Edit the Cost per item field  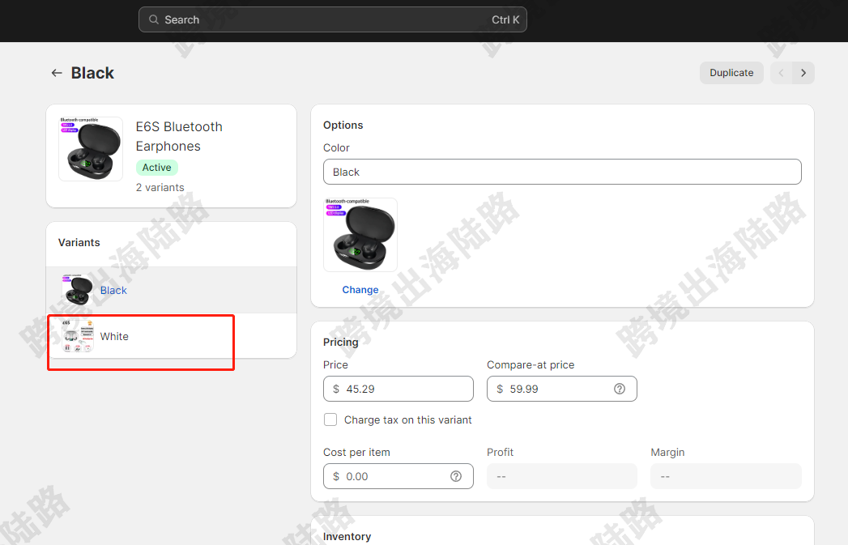click(398, 476)
